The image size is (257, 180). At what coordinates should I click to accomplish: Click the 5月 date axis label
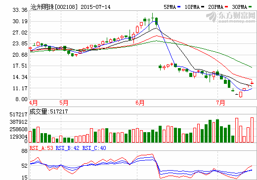coord(64,103)
